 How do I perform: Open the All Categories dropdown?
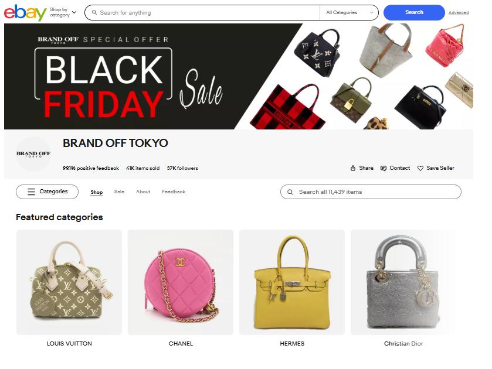[x=350, y=12]
